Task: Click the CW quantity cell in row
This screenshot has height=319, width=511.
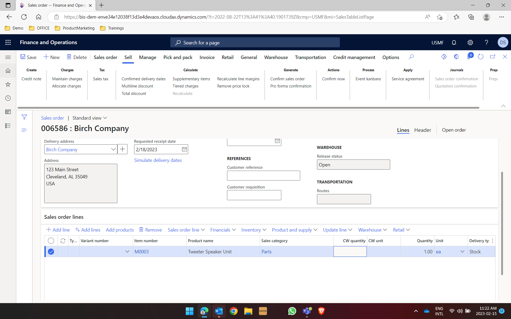Action: (350, 251)
